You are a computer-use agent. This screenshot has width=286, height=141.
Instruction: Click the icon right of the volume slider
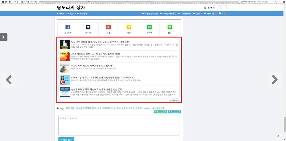[284, 2]
